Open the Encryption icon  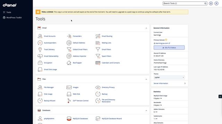(40, 63)
